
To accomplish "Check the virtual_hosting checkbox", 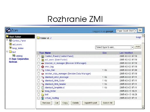I will [39, 98].
